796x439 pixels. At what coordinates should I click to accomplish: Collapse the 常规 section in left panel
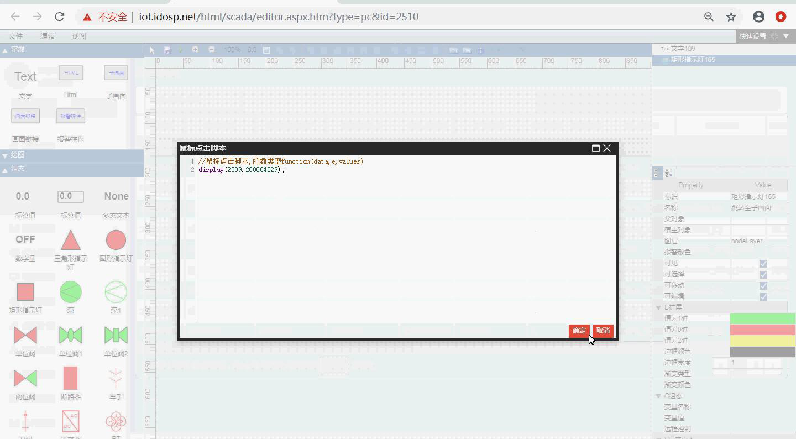pos(6,50)
